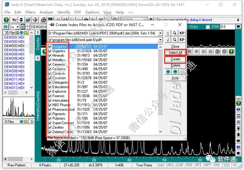
Task: Click the green help icon in right vertical toolbar
Action: 238,103
